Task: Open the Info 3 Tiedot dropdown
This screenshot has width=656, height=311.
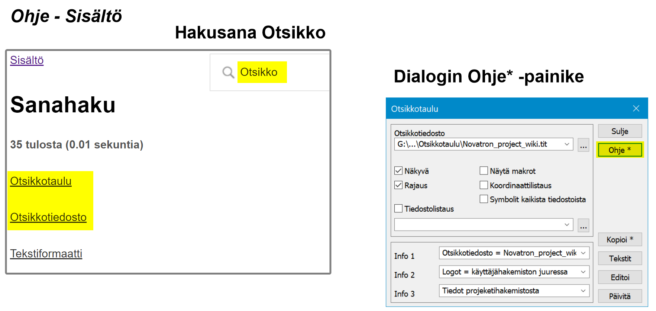Action: coord(583,291)
